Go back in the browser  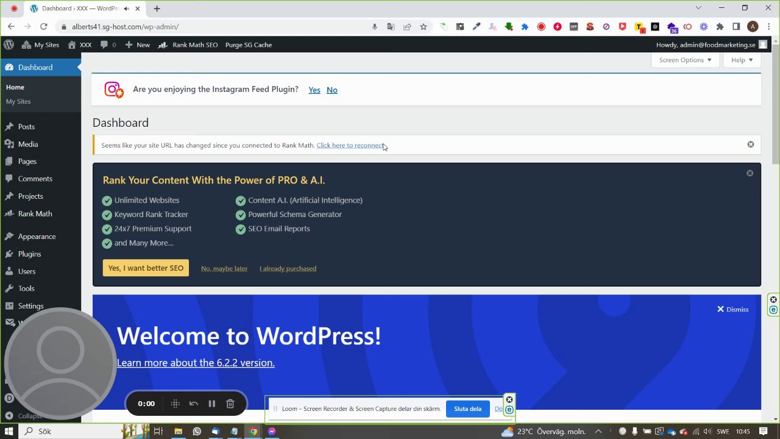pyautogui.click(x=11, y=26)
